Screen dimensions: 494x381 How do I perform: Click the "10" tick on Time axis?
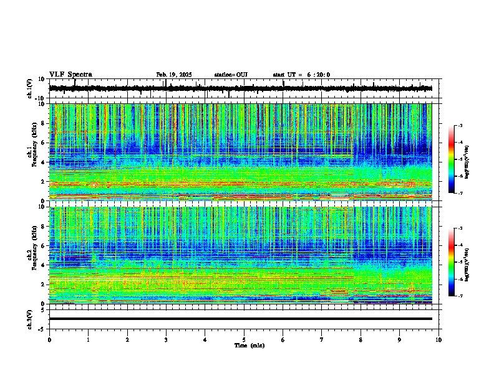pyautogui.click(x=438, y=340)
